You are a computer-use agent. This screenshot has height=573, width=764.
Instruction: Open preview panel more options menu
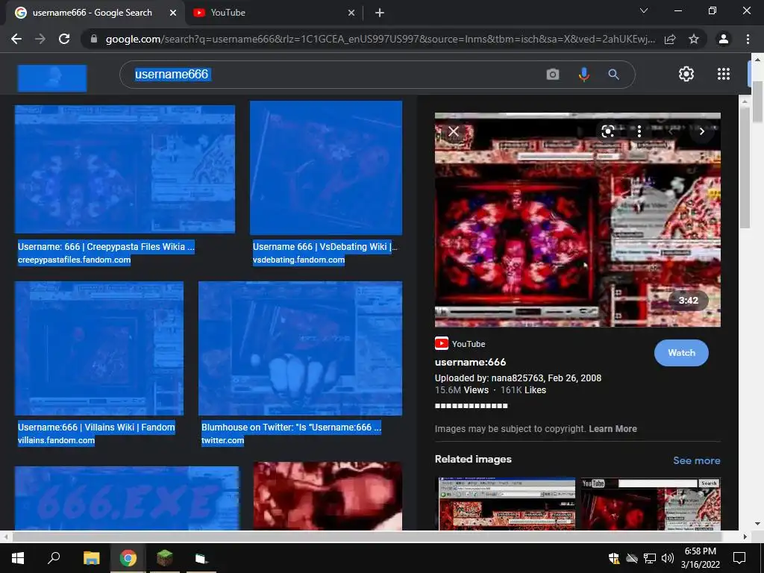[639, 131]
